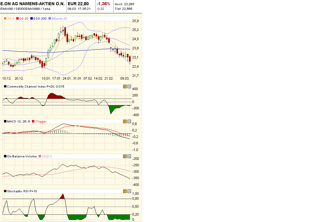The image size is (309, 222).
Task: Click the E.ON AG NAMENS-AKTIEN O.N. title
Action: click(x=32, y=4)
